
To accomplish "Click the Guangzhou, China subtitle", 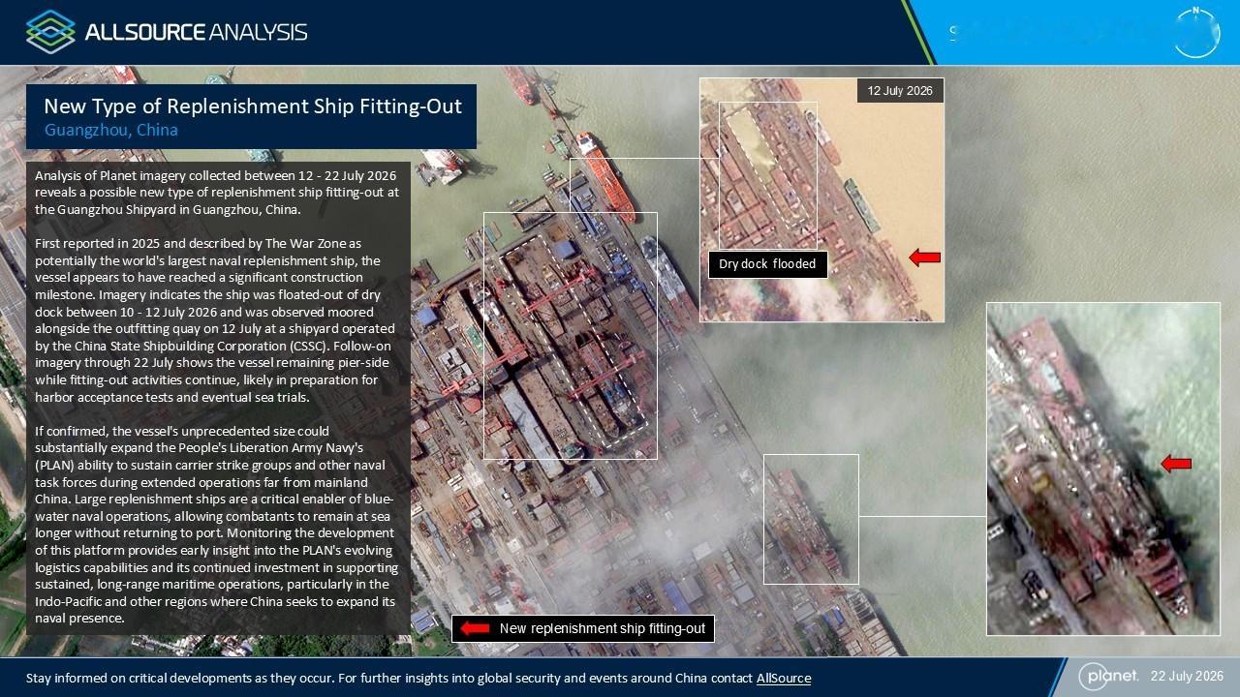I will [x=111, y=130].
